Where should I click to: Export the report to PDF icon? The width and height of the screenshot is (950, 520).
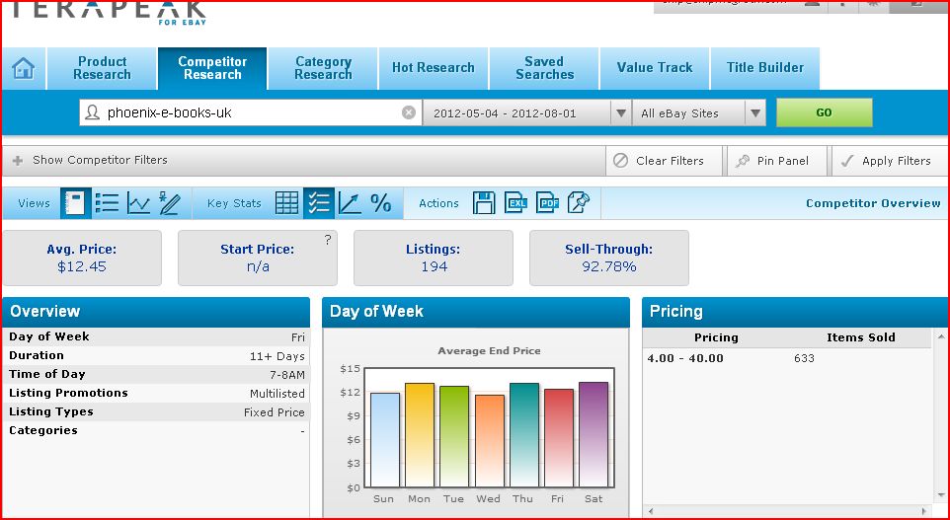coord(548,203)
